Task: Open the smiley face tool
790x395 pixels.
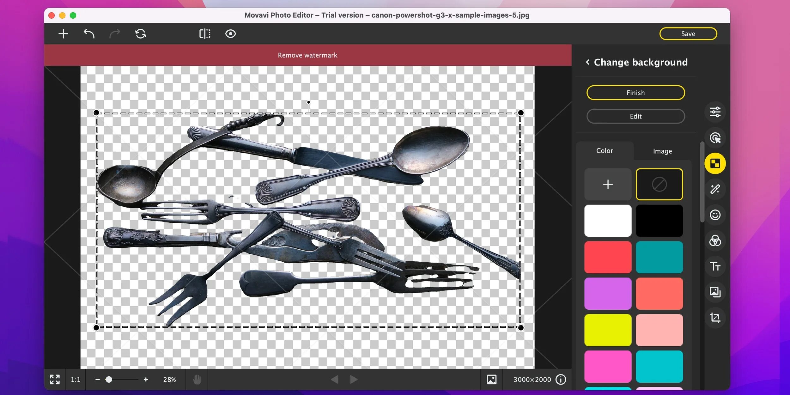Action: (715, 215)
